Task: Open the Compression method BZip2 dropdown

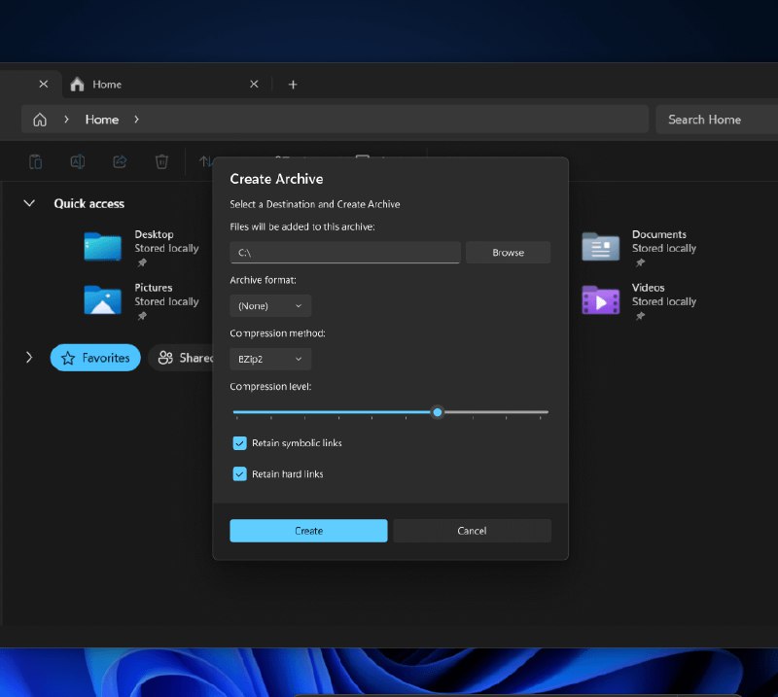Action: tap(270, 359)
